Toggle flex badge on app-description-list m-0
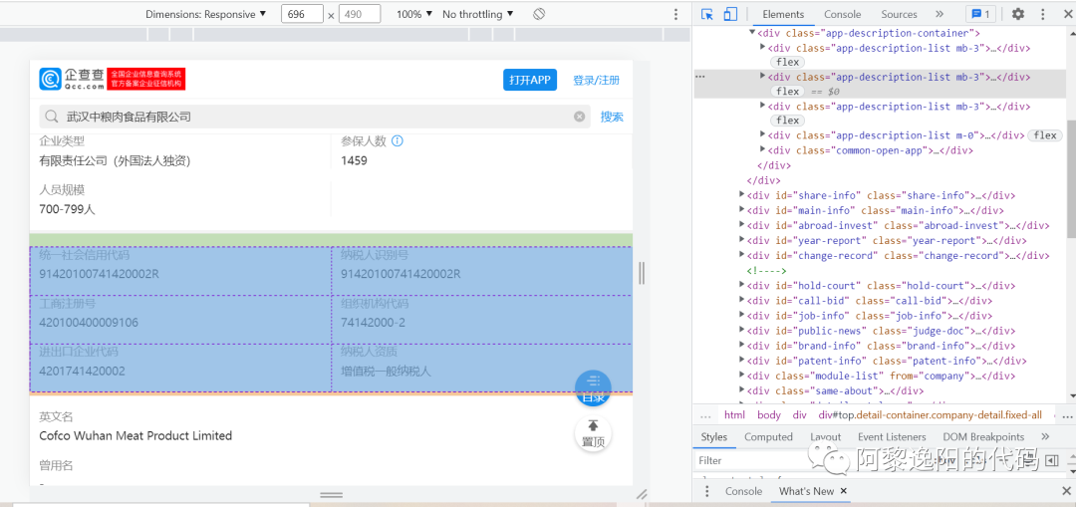This screenshot has height=507, width=1076. 1045,135
